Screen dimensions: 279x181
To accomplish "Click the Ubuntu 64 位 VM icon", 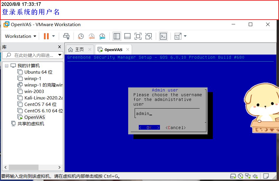I will pyautogui.click(x=20, y=72).
